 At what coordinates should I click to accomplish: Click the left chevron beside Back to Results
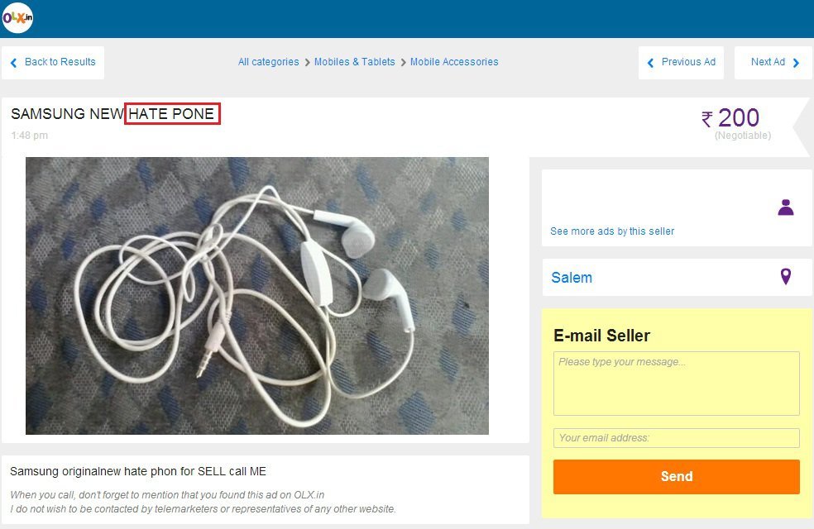[x=13, y=63]
